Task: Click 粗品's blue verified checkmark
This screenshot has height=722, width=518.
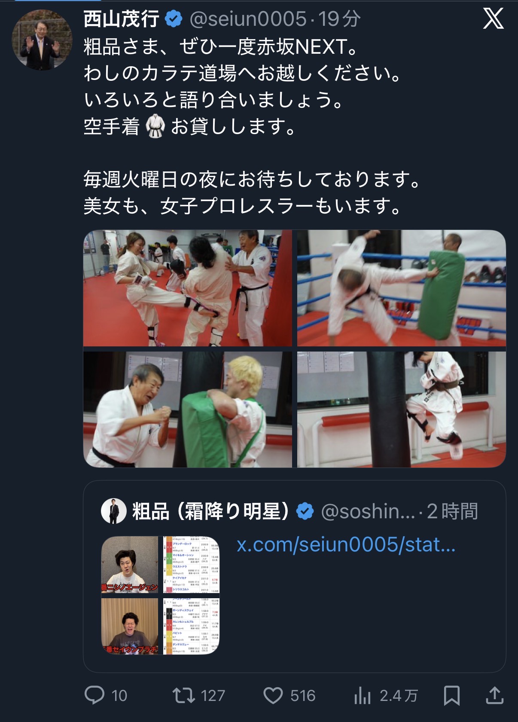Action: click(x=305, y=511)
